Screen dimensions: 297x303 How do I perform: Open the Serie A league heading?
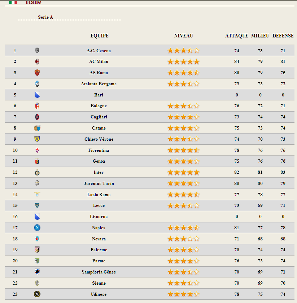point(45,17)
